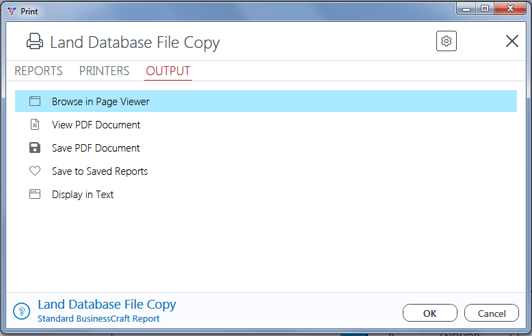This screenshot has width=532, height=336.
Task: Click the Browse in Page Viewer window icon
Action: point(35,101)
